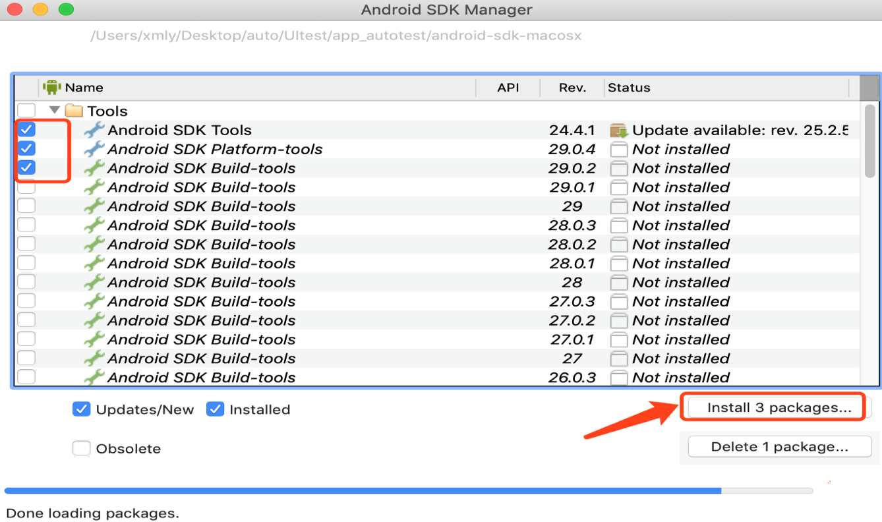The width and height of the screenshot is (882, 522).
Task: Click the wrench icon for Build-tools 28.0.3
Action: [x=94, y=225]
